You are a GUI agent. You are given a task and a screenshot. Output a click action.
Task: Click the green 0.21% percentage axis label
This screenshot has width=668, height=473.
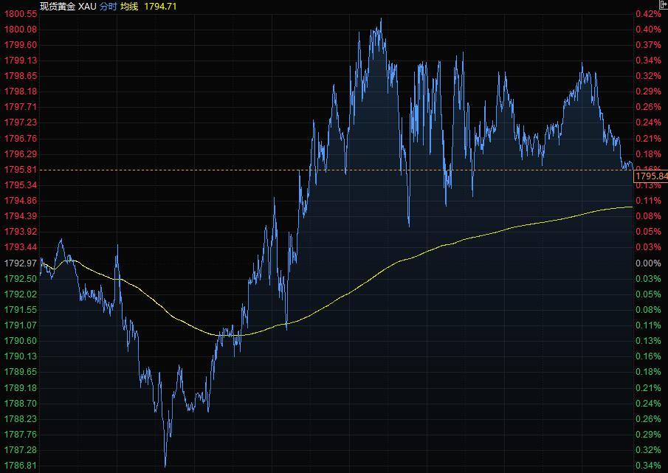click(x=647, y=388)
